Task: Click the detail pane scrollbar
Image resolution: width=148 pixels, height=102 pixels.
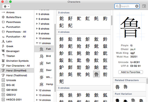Action: 147,81
